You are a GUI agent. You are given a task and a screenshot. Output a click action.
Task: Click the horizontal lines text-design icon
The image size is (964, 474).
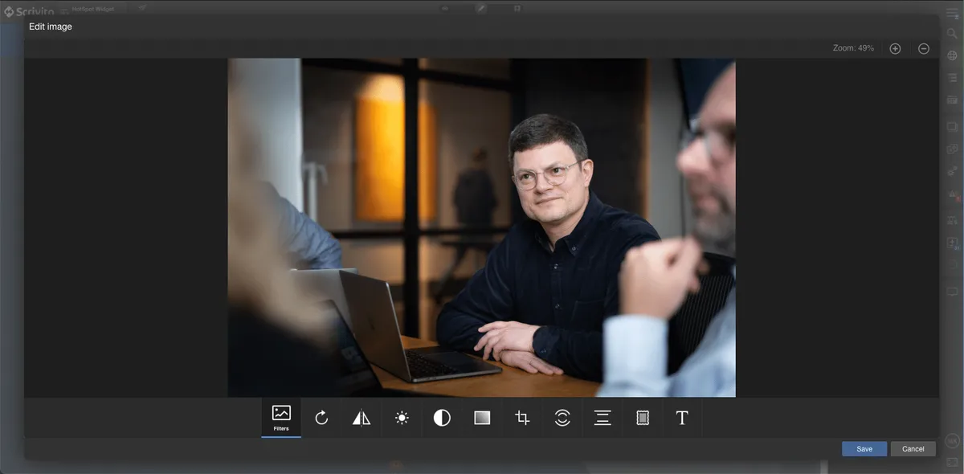click(x=602, y=418)
